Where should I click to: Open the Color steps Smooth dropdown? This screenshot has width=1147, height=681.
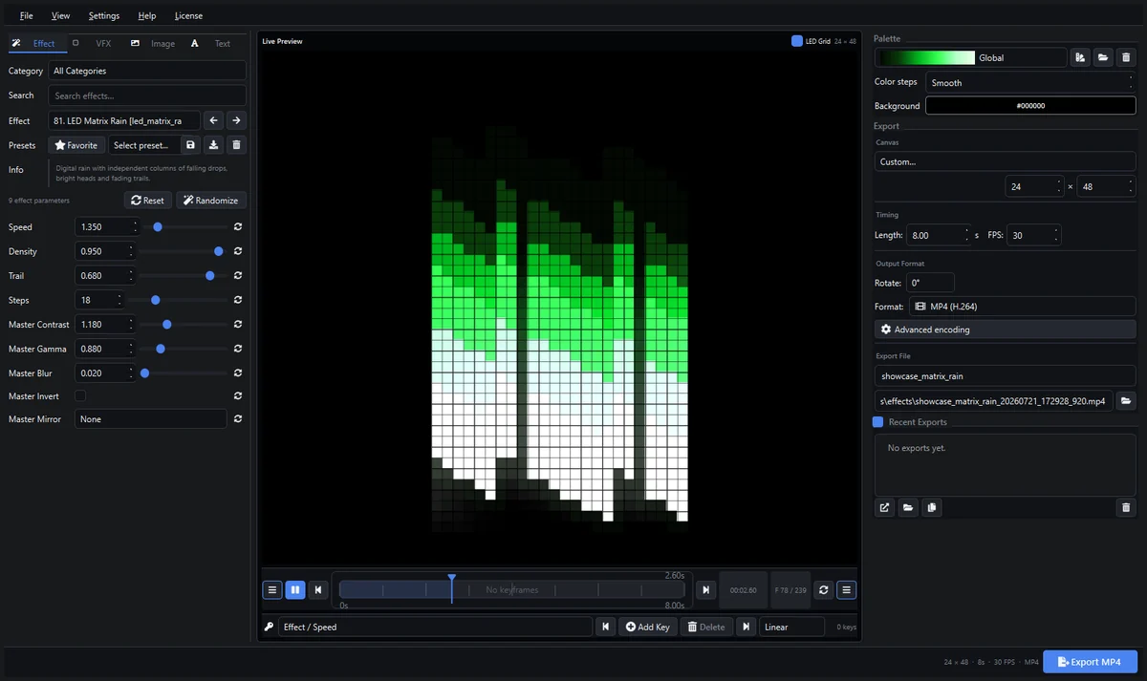point(1030,82)
